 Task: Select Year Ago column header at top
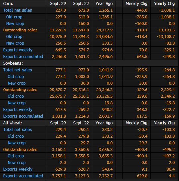click(x=104, y=4)
